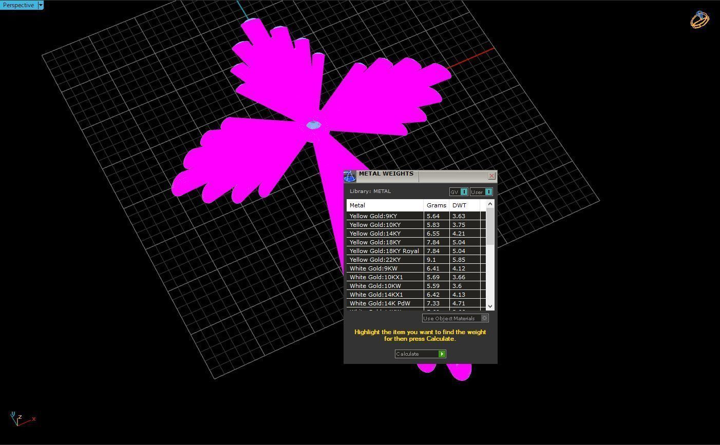Click the 4.71 DWT value
This screenshot has height=445, width=720.
tap(459, 303)
